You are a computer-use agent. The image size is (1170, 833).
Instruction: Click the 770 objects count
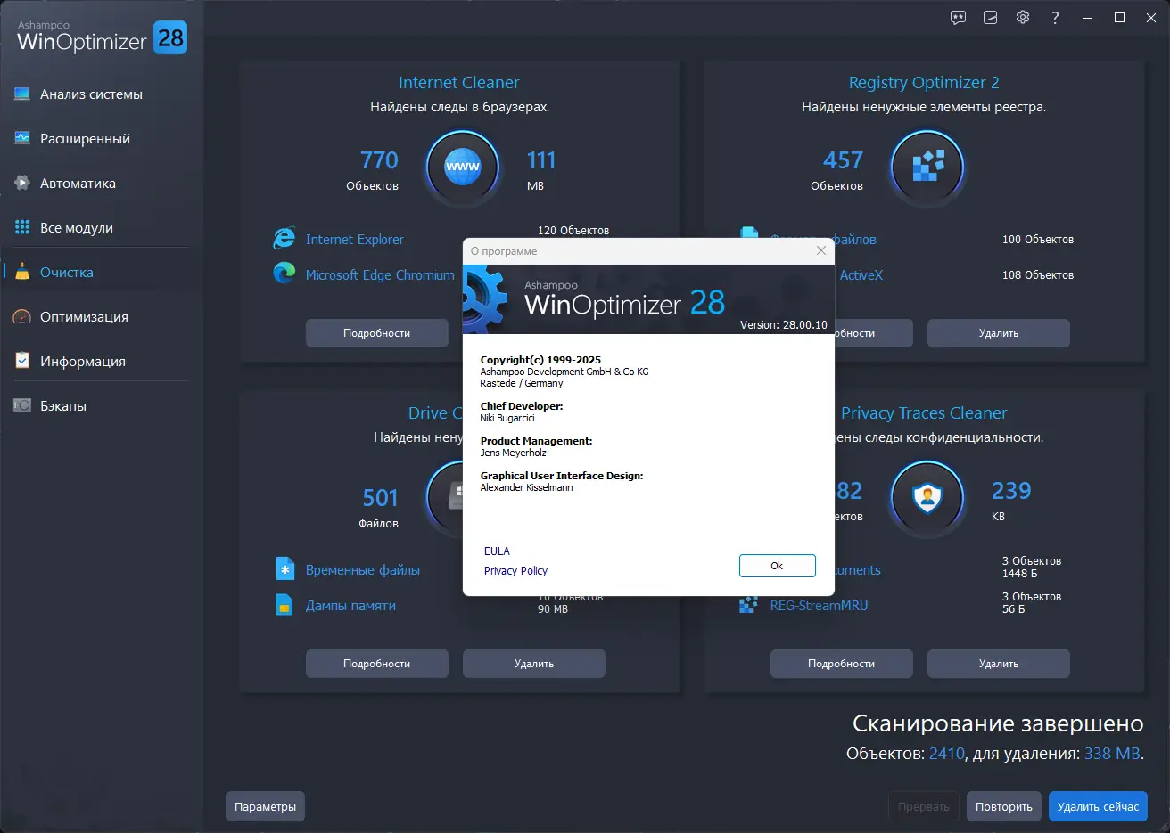[x=379, y=160]
